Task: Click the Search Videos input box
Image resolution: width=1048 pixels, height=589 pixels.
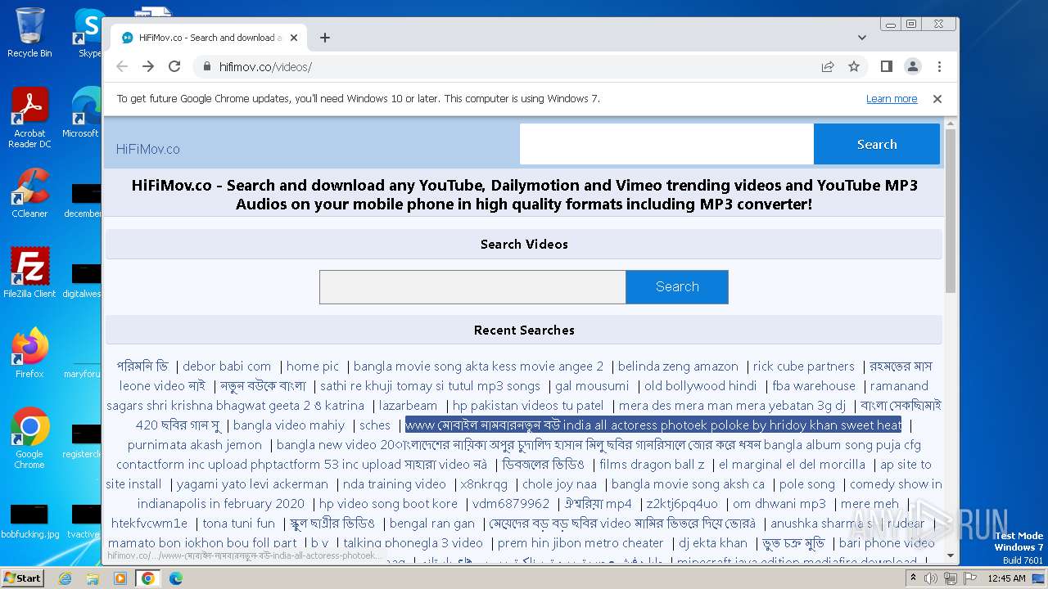Action: tap(472, 287)
